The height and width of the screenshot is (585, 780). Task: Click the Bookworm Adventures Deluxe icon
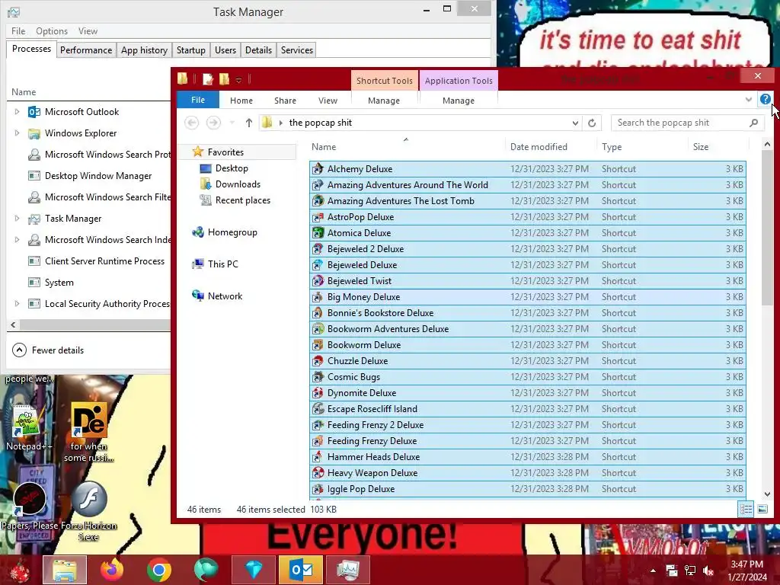[318, 329]
